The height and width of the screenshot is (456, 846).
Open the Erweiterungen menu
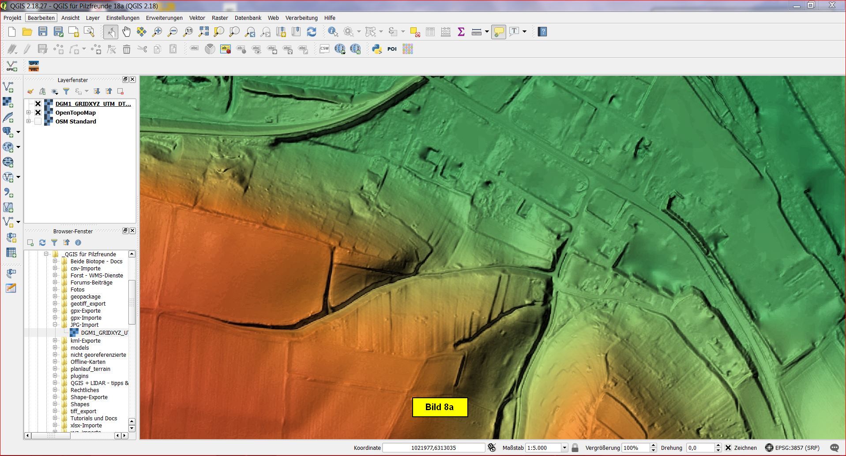(164, 18)
